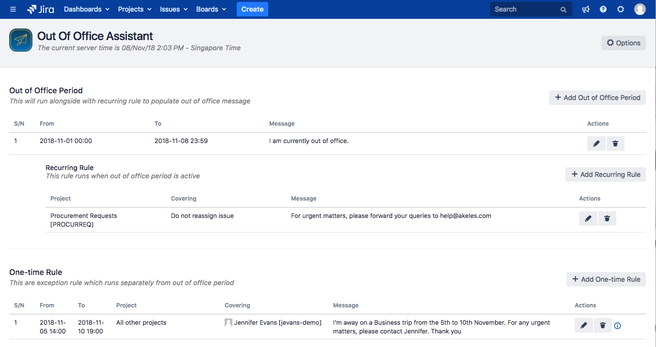Delete the Procurement Requests recurring rule

pyautogui.click(x=607, y=218)
